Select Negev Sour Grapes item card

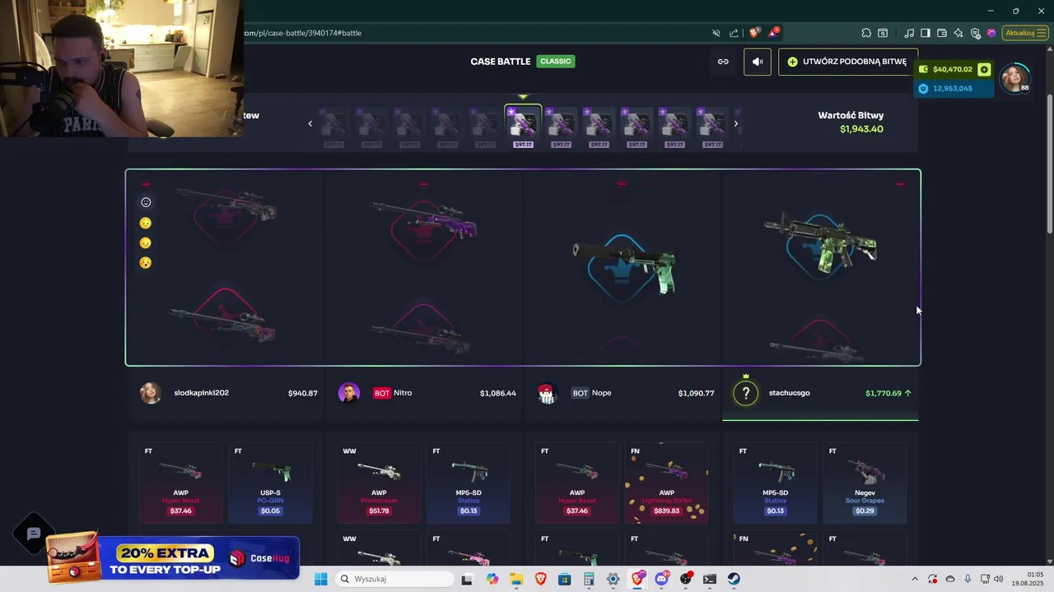(865, 483)
